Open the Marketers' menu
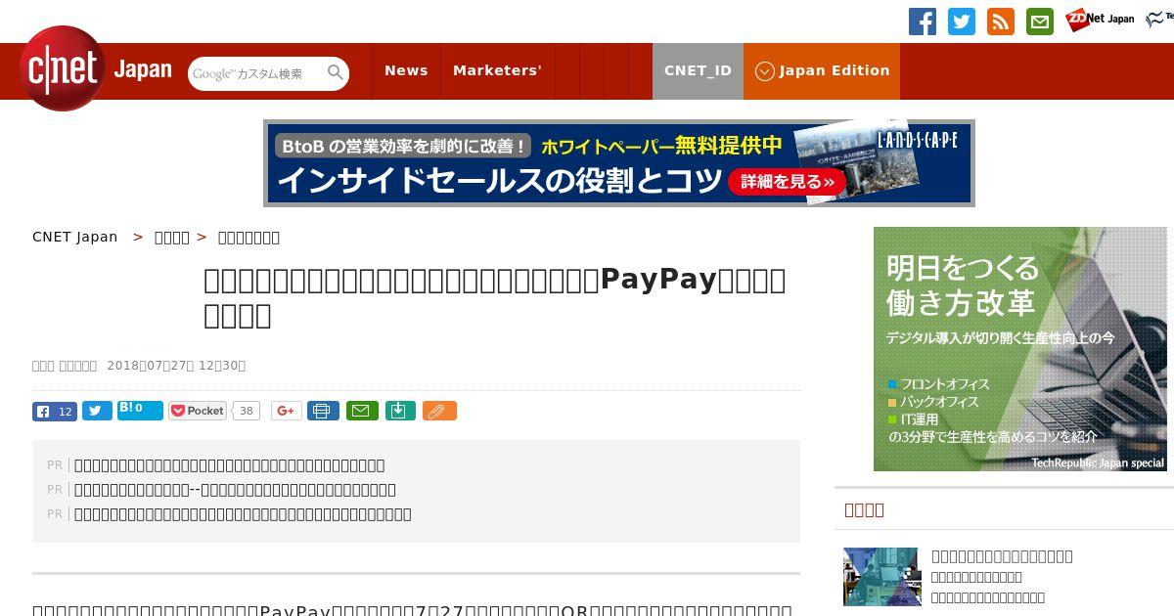The width and height of the screenshot is (1174, 616). point(497,70)
